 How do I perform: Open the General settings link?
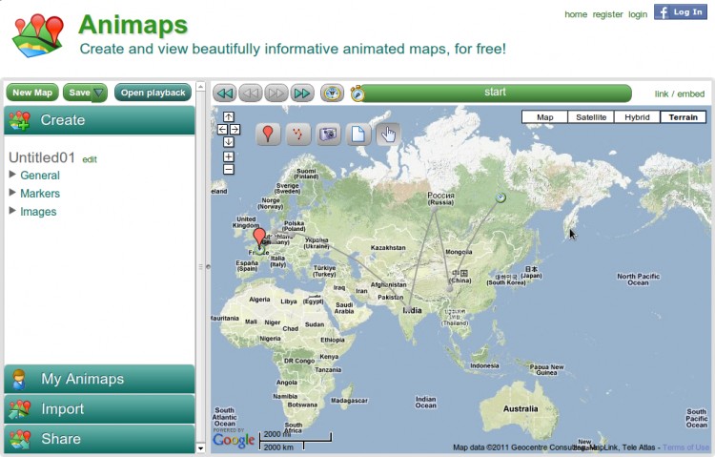click(x=40, y=176)
